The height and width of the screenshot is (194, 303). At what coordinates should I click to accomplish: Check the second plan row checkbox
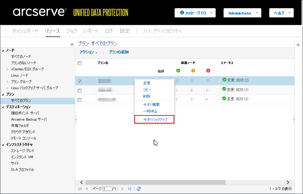coord(80,90)
